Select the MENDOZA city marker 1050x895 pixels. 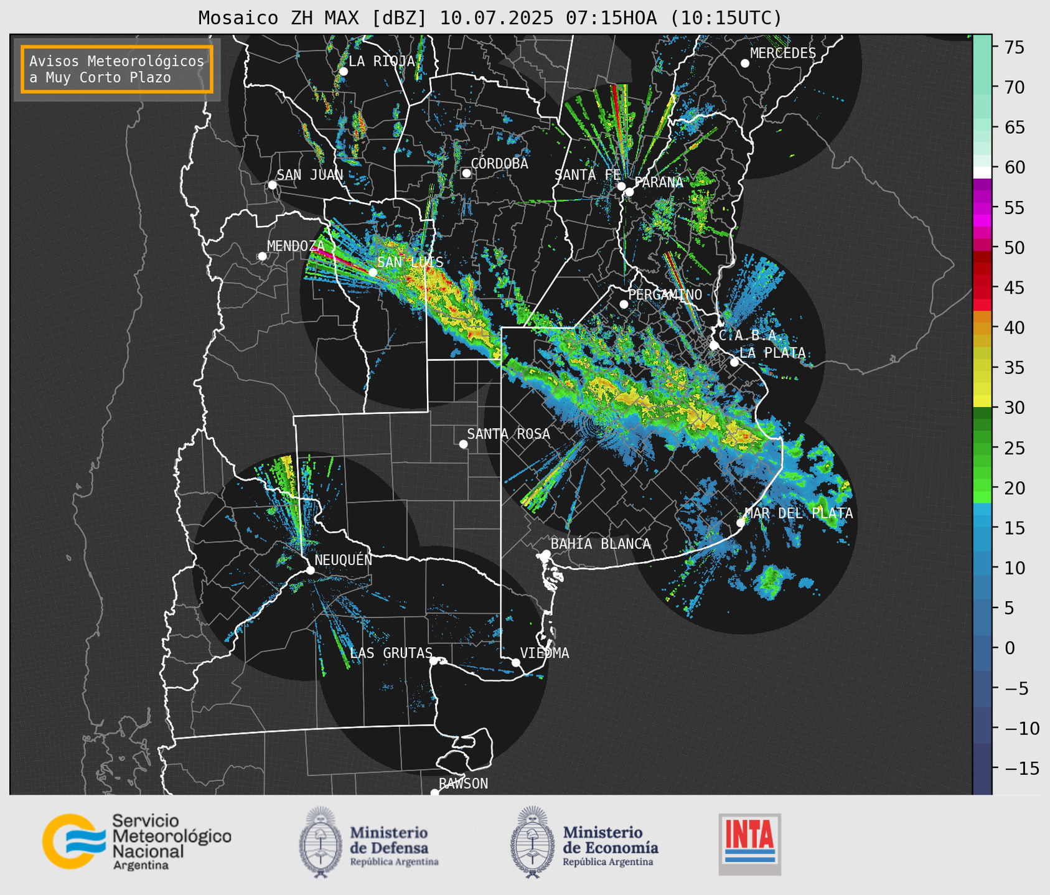pos(263,256)
